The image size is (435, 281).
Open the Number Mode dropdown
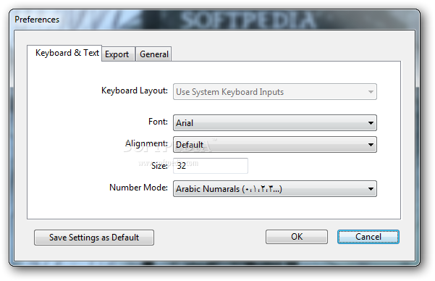(x=274, y=189)
